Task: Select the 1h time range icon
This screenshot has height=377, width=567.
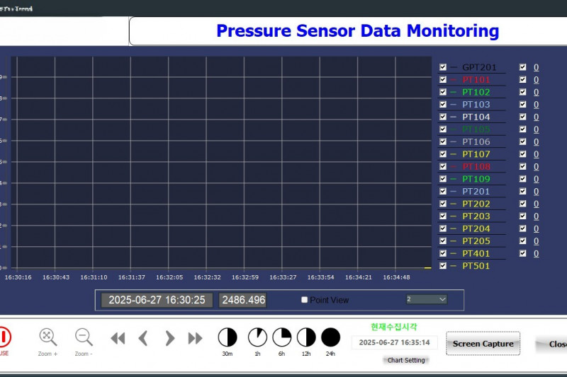Action: coord(257,337)
